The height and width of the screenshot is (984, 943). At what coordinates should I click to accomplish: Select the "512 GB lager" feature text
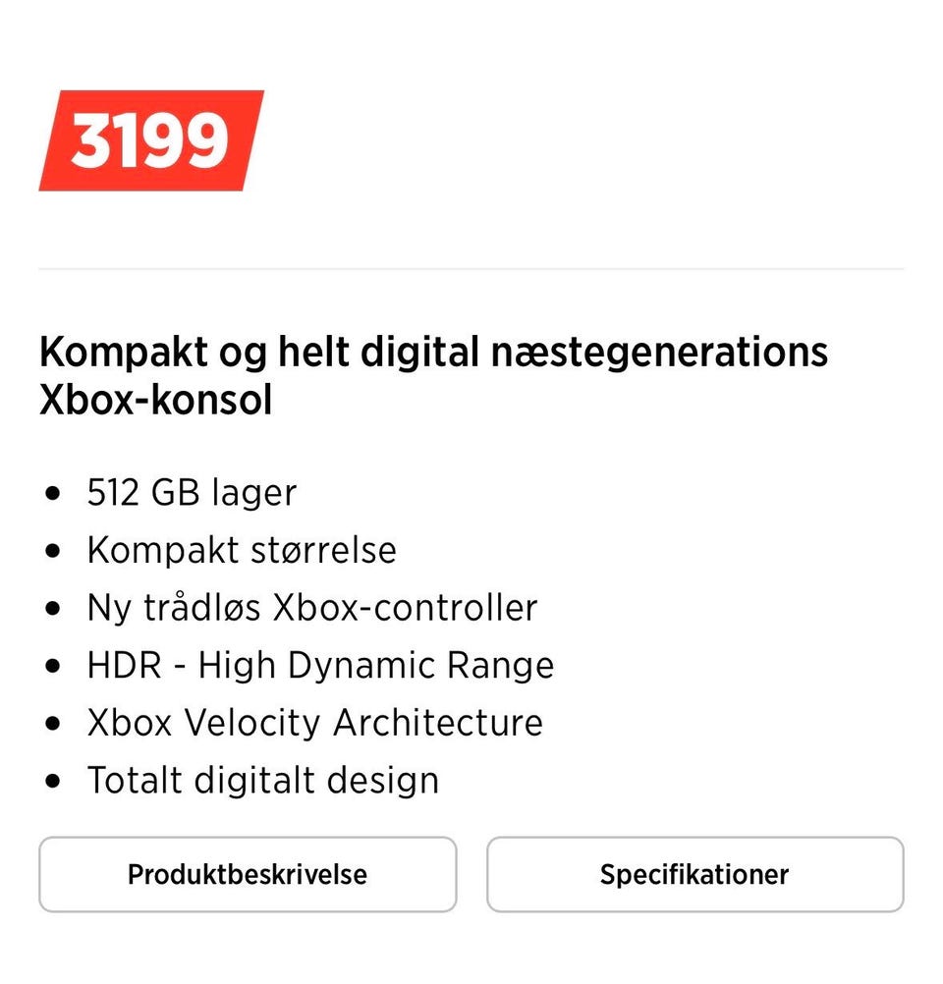click(192, 492)
